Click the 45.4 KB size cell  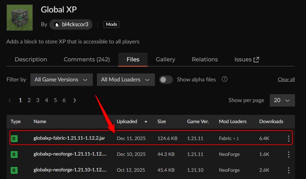point(166,170)
